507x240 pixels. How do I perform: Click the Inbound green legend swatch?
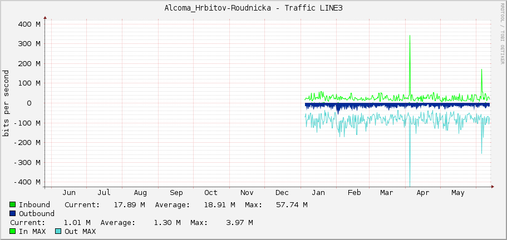pos(13,204)
